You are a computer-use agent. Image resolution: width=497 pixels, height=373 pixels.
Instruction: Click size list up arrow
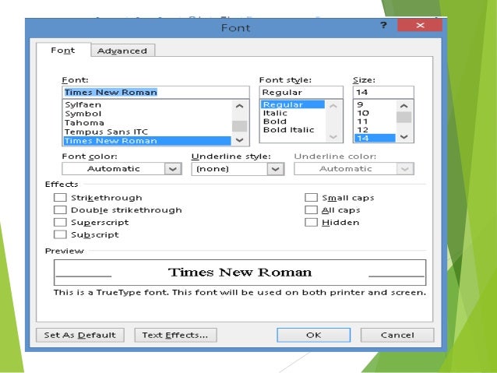(x=404, y=106)
